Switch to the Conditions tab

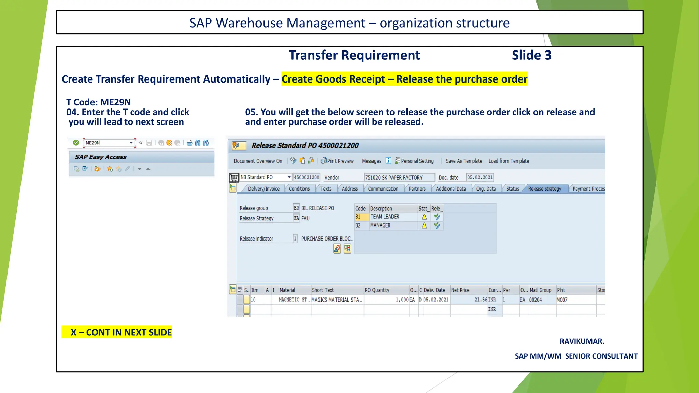[299, 189]
